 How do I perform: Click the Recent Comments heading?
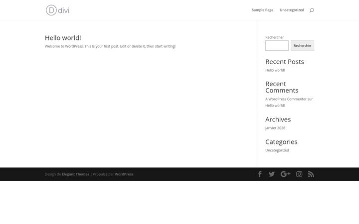tap(282, 87)
